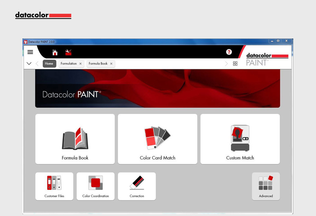Screen dimensions: 316x216
Task: Open the Formula Book tile
Action: (75, 139)
